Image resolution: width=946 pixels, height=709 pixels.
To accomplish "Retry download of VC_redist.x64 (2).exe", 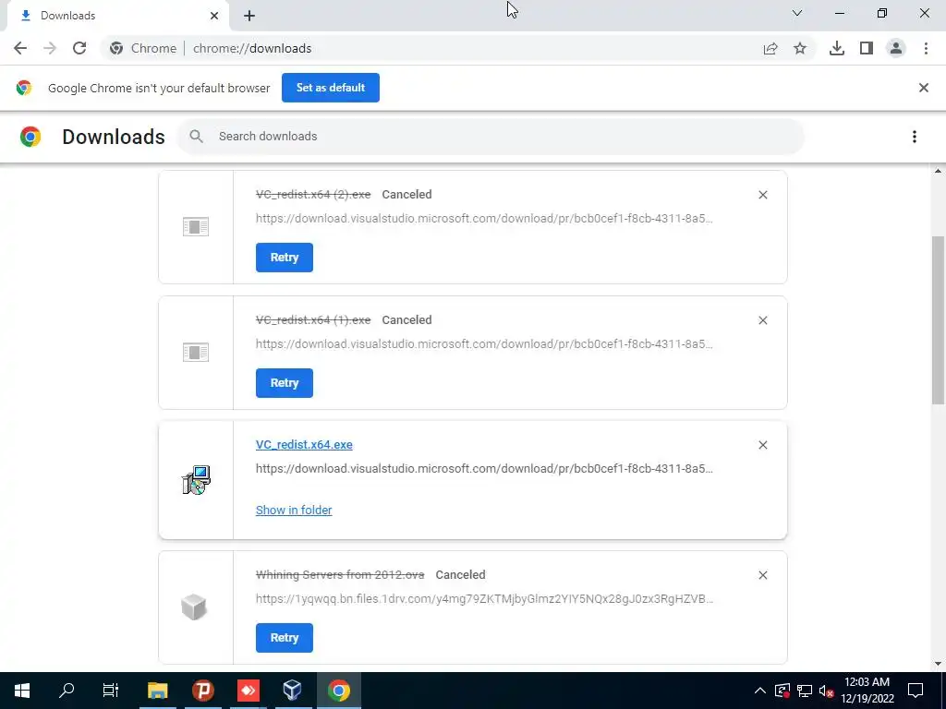I will pyautogui.click(x=285, y=258).
